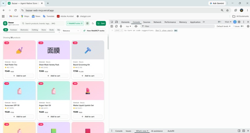250x133 pixels.
Task: Open the Beard Grooming Kit razor image
Action: [88, 50]
